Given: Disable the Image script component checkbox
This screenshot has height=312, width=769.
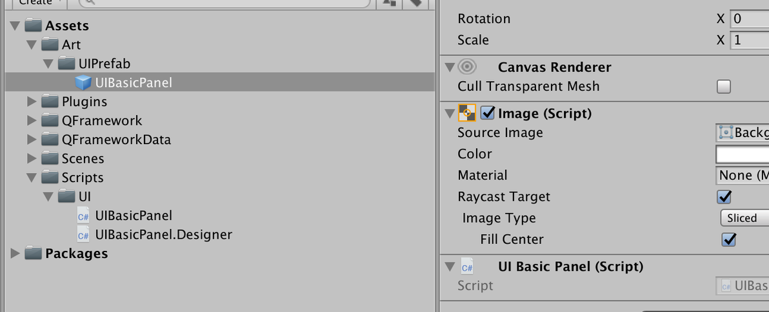Looking at the screenshot, I should 488,113.
